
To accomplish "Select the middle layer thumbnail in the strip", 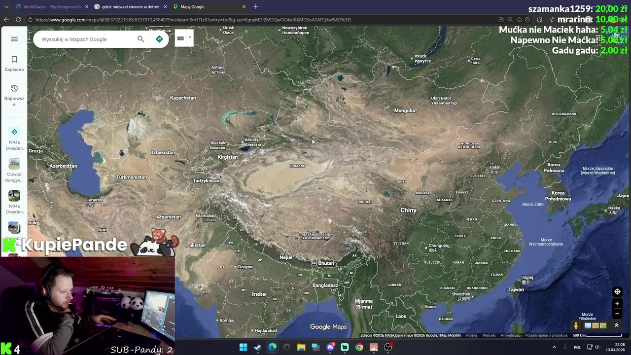I will 595,325.
